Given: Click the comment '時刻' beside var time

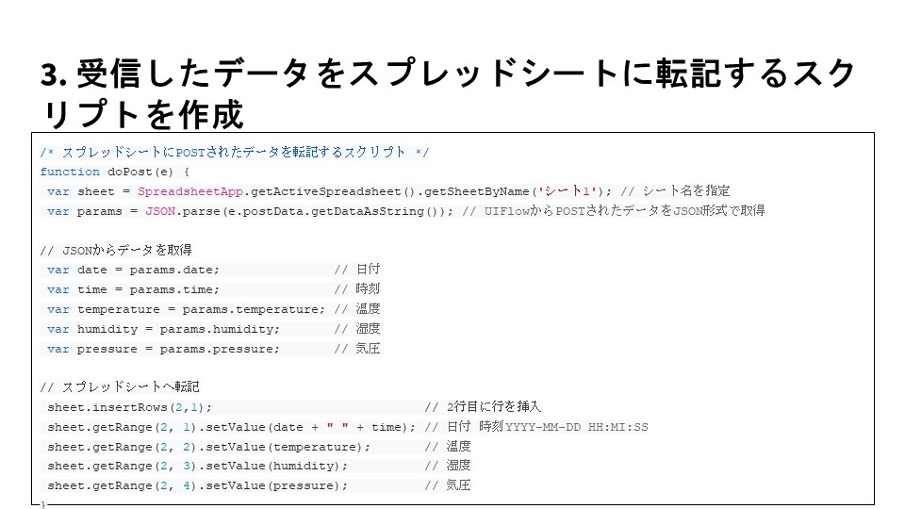Looking at the screenshot, I should (368, 288).
